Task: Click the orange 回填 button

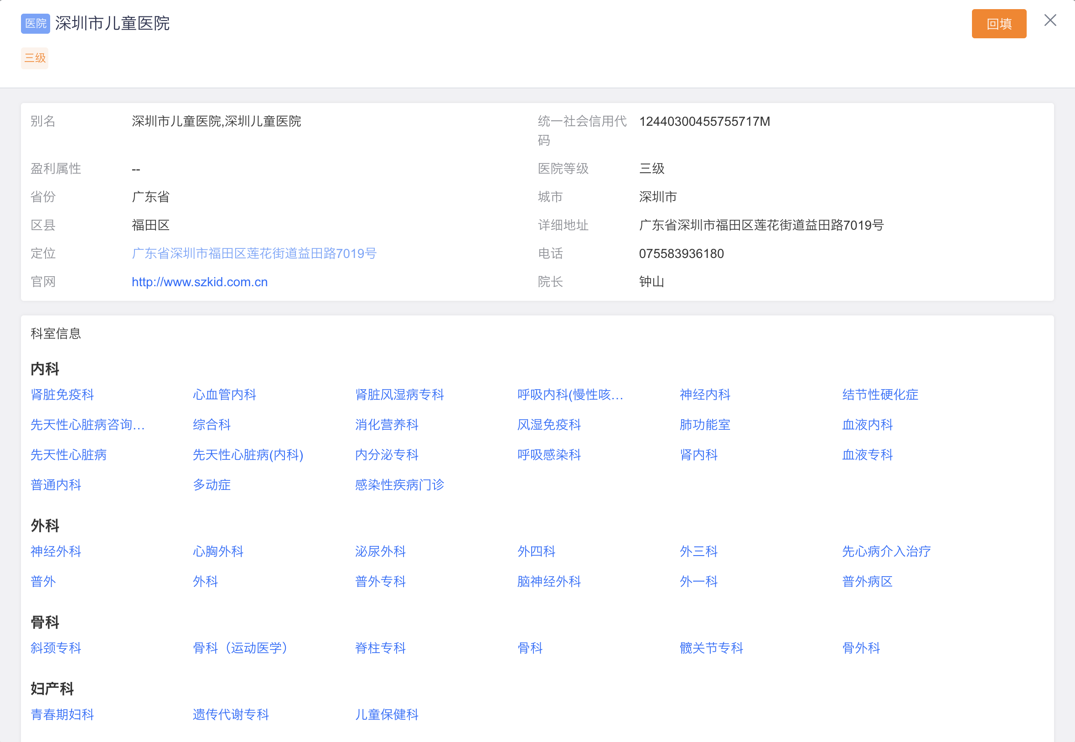Action: pyautogui.click(x=998, y=24)
